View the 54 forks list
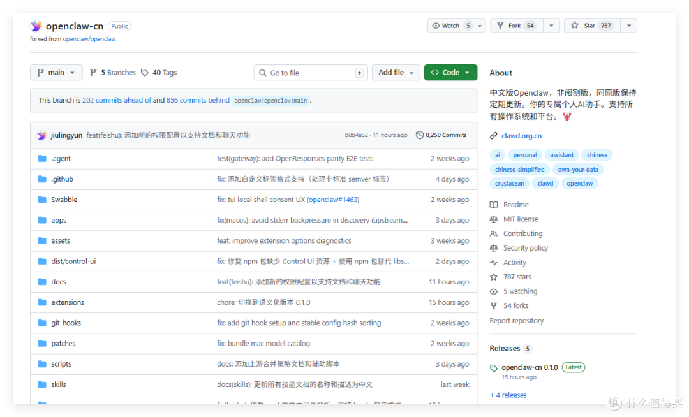689x417 pixels. tap(516, 306)
